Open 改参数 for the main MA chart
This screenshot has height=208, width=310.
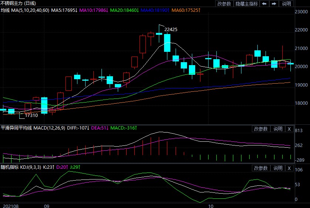click(x=224, y=4)
